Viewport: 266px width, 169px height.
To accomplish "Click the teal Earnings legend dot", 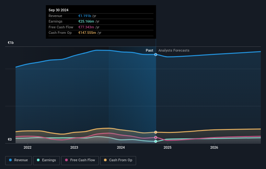I will pos(38,160).
